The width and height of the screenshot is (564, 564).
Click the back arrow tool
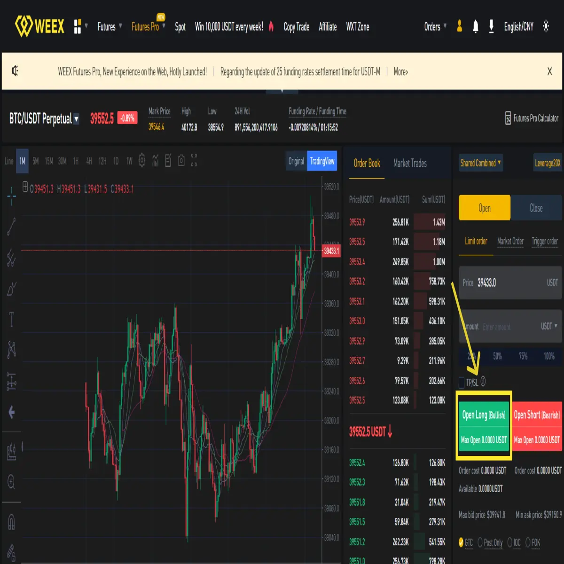[x=12, y=413]
